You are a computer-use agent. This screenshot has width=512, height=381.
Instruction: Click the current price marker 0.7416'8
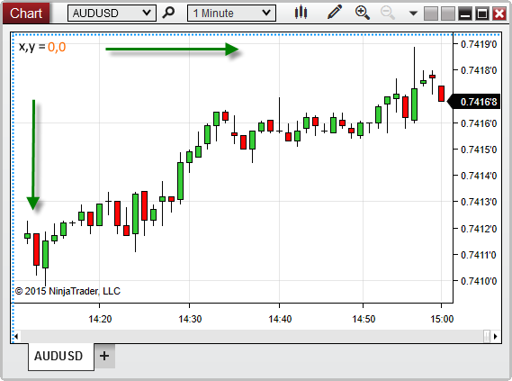point(474,102)
